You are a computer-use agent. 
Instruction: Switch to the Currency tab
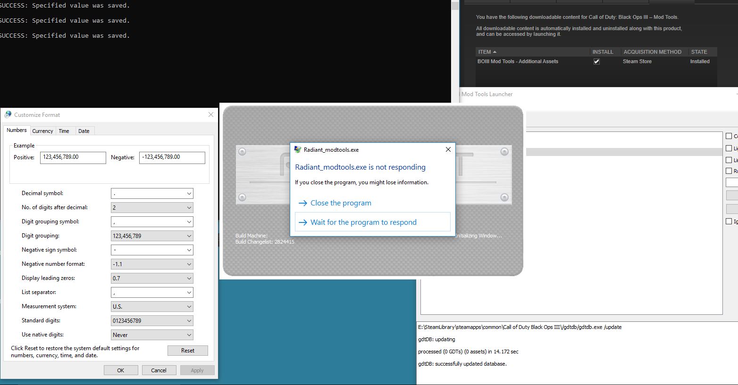(x=42, y=131)
